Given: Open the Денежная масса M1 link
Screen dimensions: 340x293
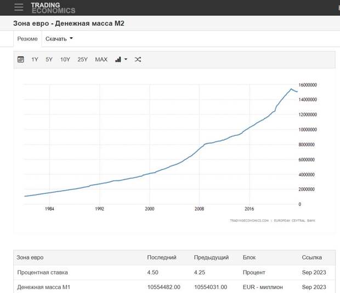Looking at the screenshot, I should [43, 287].
